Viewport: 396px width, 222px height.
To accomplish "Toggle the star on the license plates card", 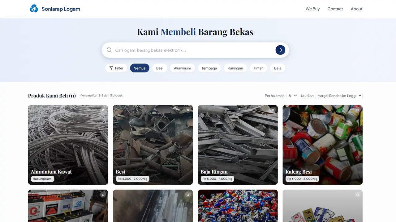I will [357, 195].
